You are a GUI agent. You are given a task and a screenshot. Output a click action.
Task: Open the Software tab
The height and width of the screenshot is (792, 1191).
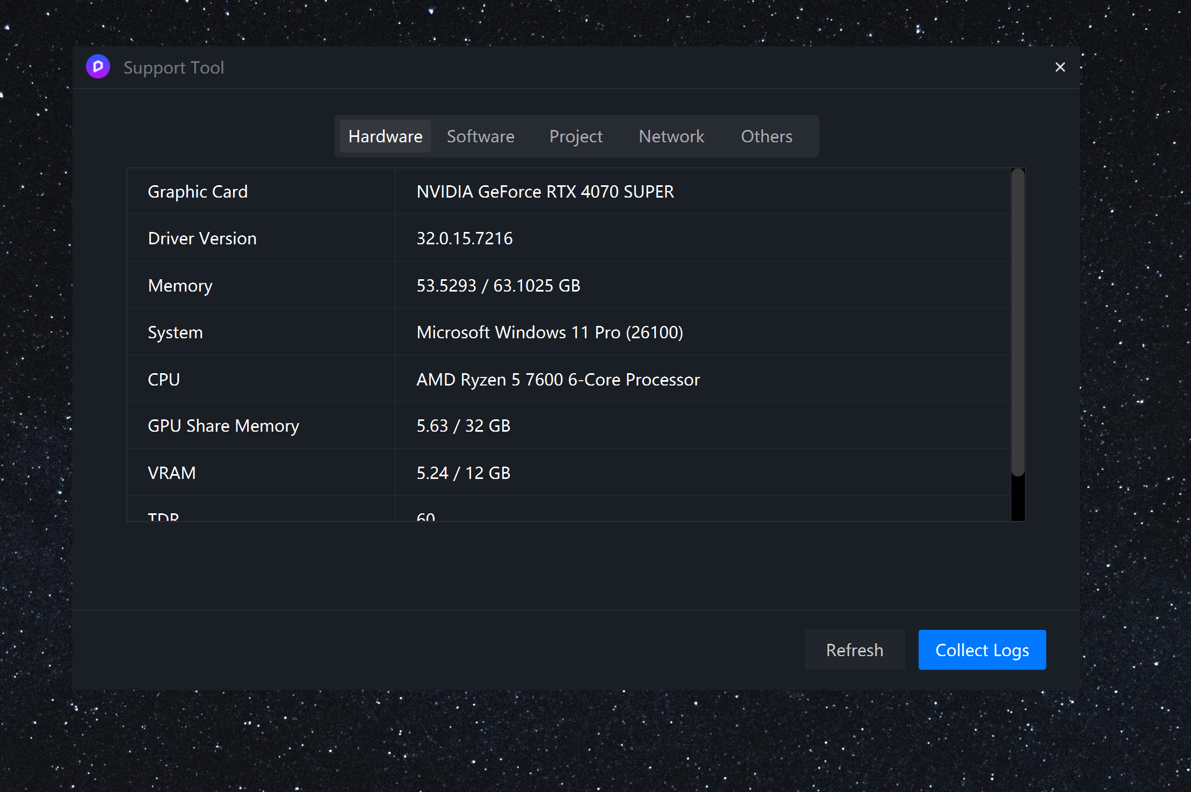[480, 136]
